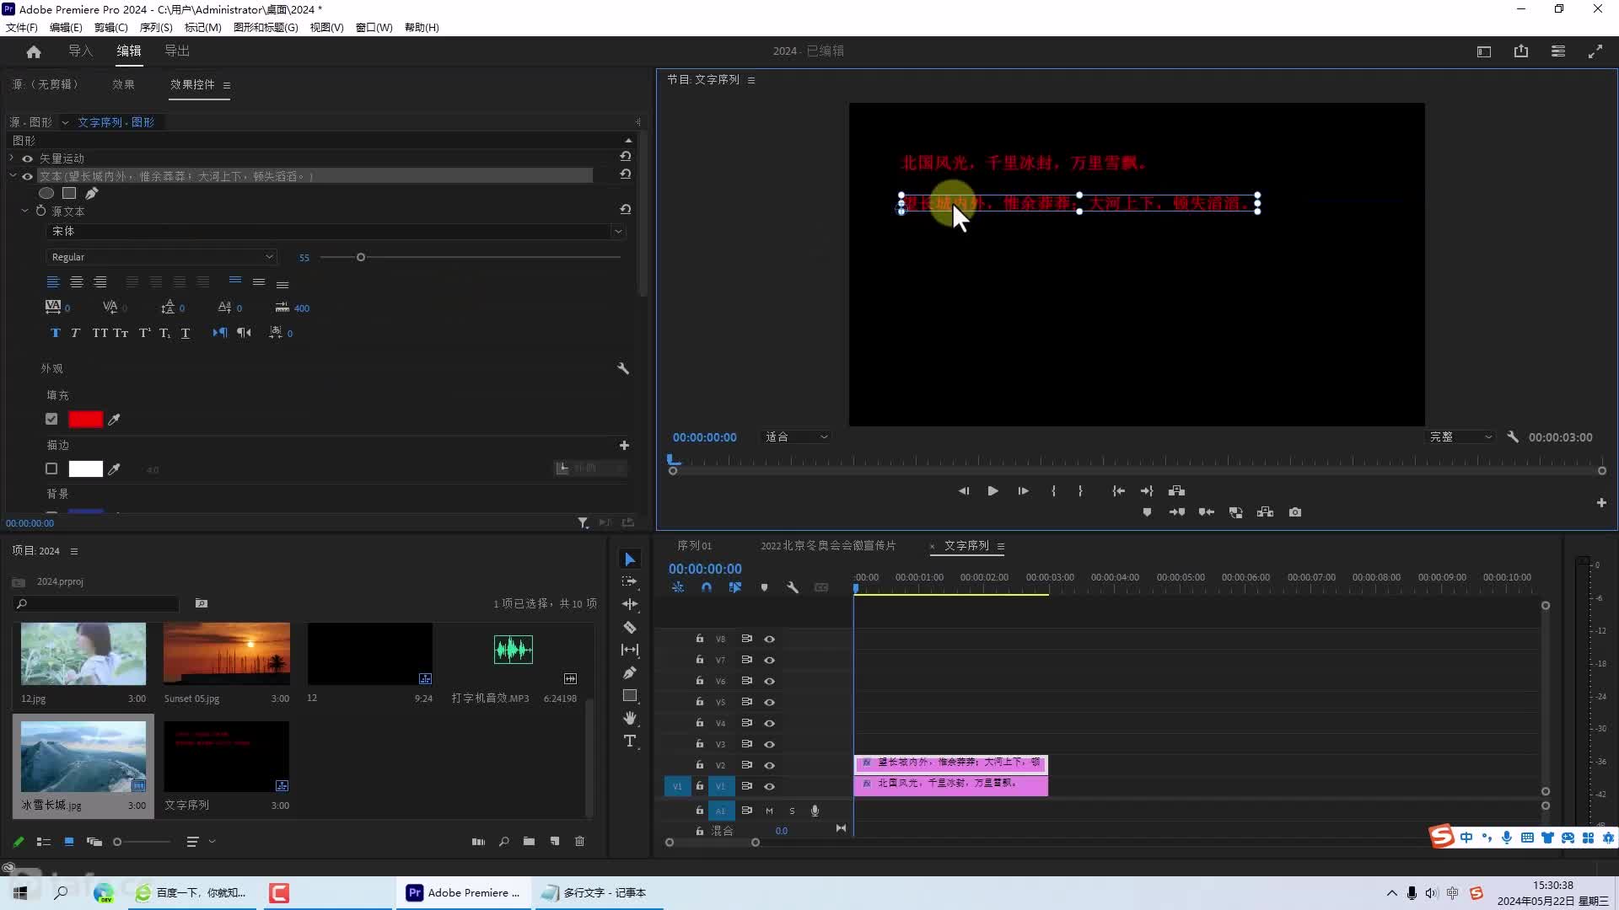1619x910 pixels.
Task: Step back one frame in Program monitor
Action: coord(964,491)
